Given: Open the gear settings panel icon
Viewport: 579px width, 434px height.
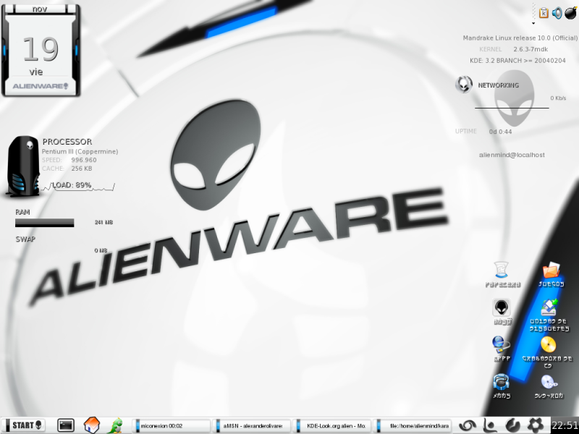Looking at the screenshot, I should coord(536,425).
